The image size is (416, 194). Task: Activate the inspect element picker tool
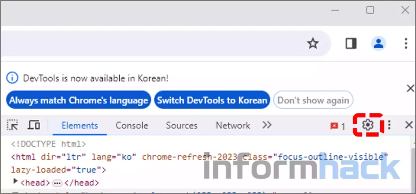12,125
